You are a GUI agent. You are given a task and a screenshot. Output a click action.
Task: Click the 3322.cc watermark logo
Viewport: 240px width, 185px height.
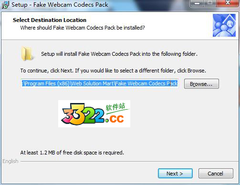click(x=94, y=113)
